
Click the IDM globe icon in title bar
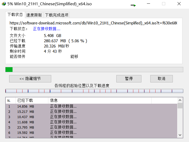4,4
